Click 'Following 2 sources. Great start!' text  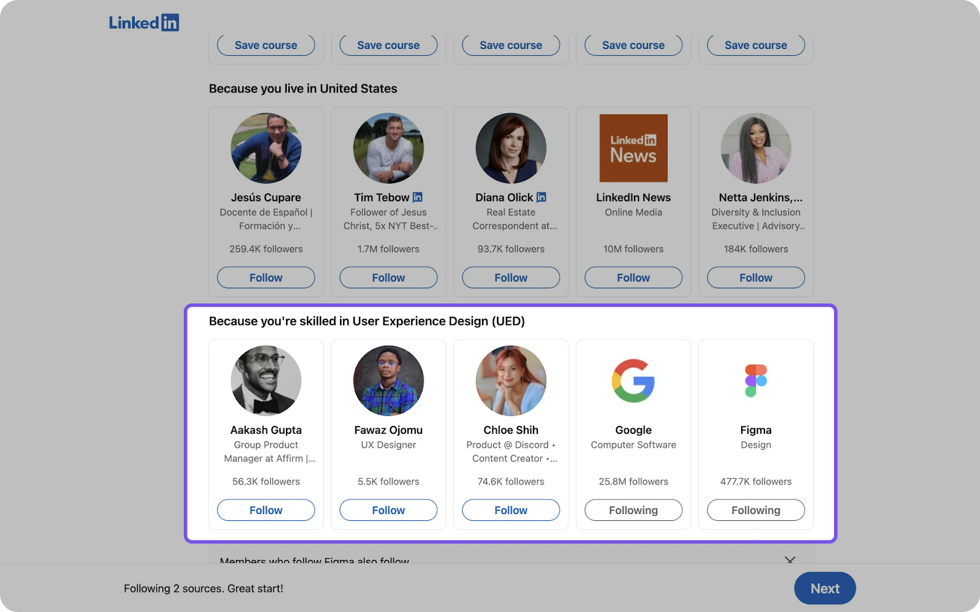[x=203, y=589]
